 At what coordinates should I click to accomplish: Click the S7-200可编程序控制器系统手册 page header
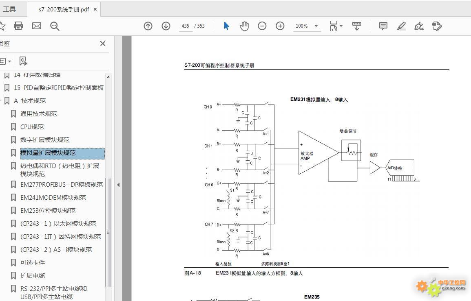coord(219,65)
